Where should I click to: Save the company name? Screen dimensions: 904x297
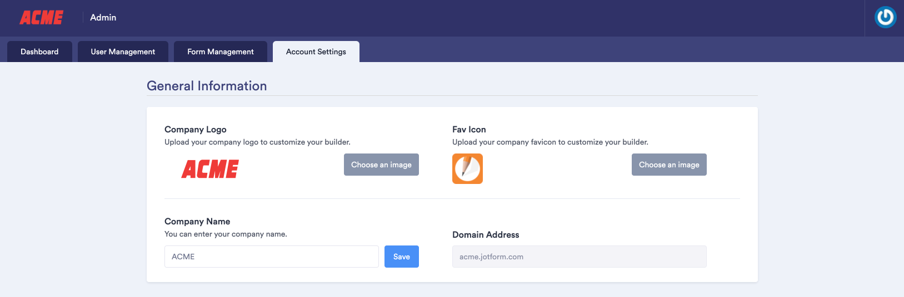click(x=402, y=257)
